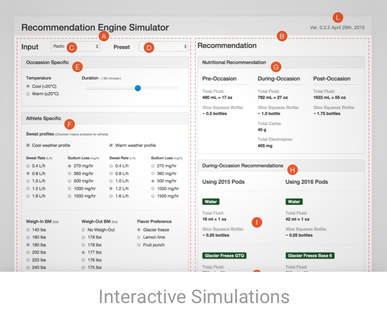
Task: Click the Glacier Freeze GTQ badge
Action: 224,256
